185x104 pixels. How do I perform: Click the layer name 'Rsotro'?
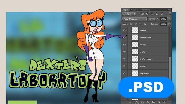(143, 45)
